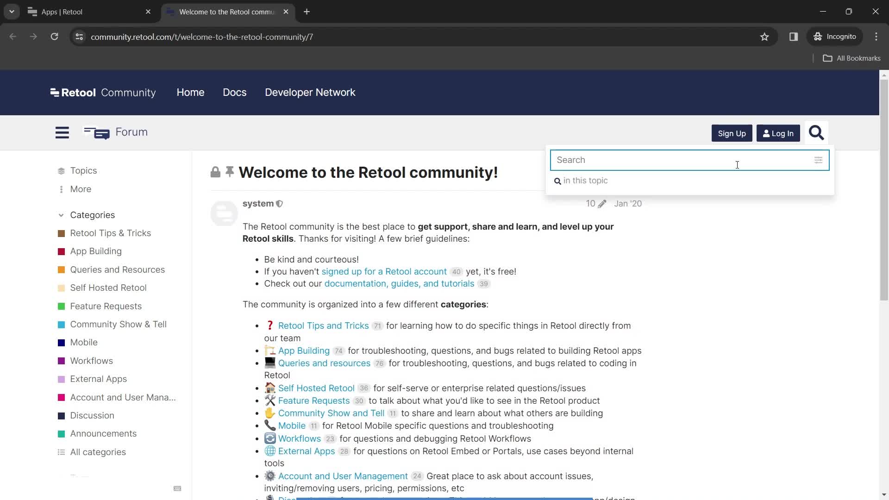The height and width of the screenshot is (500, 889).
Task: Click the page vertical scrollbar thumb
Action: coord(884,190)
